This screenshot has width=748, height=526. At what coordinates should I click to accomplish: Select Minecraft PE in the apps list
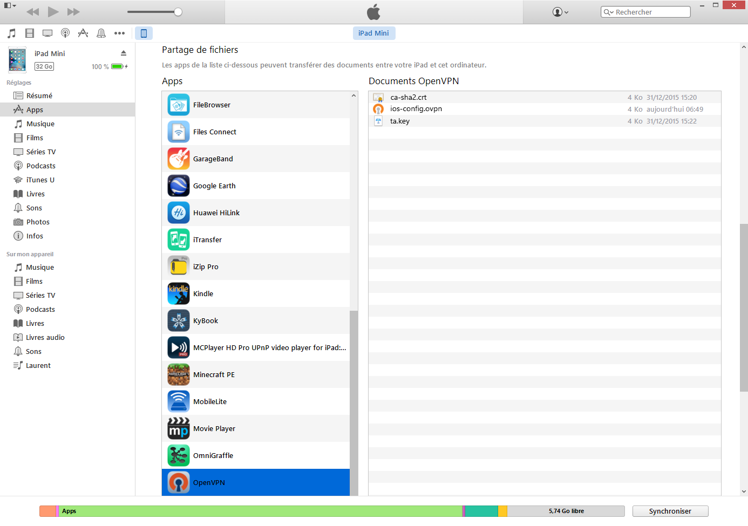[214, 374]
